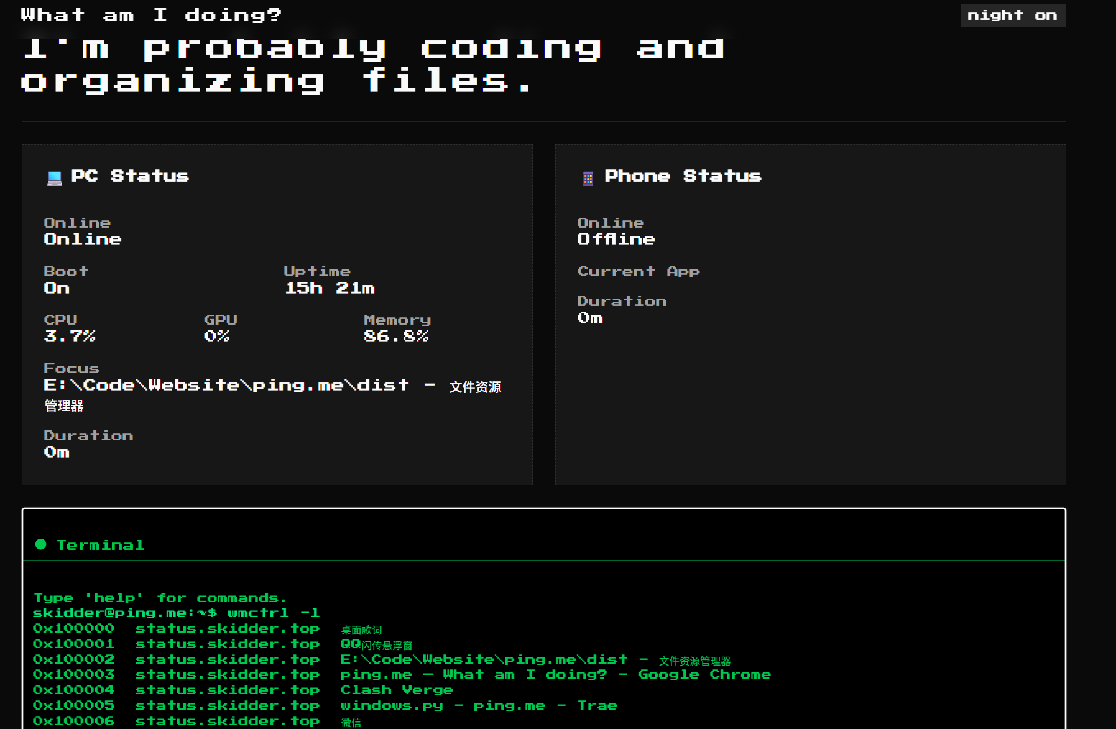Click the Focus path E:\Code\Website\ping.me\dist
The width and height of the screenshot is (1116, 729).
227,386
